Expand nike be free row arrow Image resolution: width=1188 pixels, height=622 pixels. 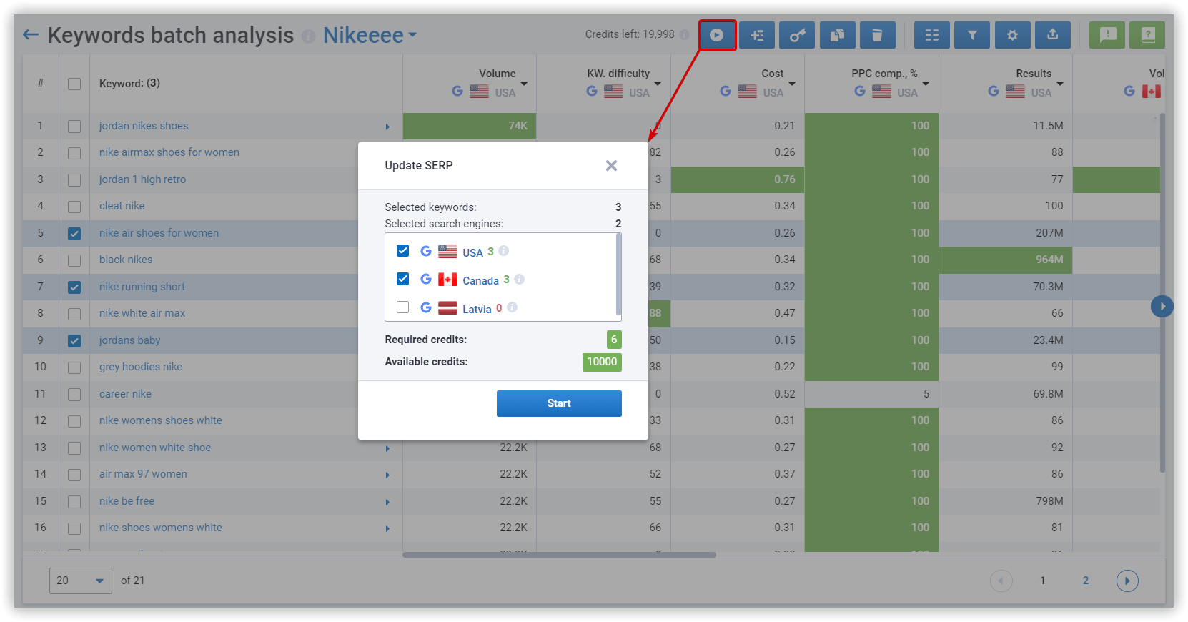pos(387,502)
